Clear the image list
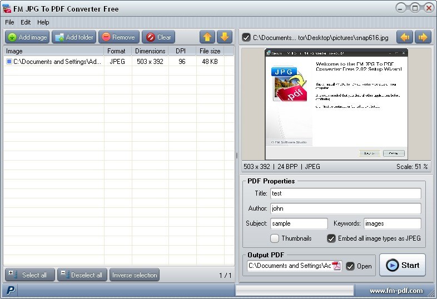437x299 pixels. [158, 37]
